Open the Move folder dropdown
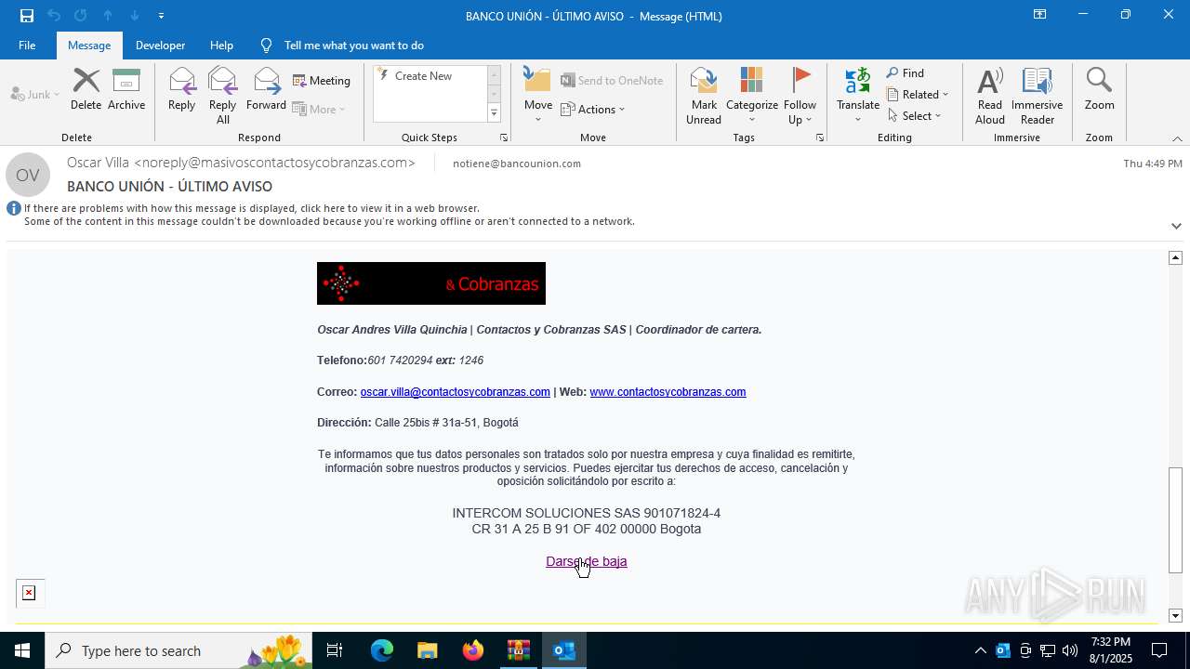The width and height of the screenshot is (1190, 669). [537, 96]
